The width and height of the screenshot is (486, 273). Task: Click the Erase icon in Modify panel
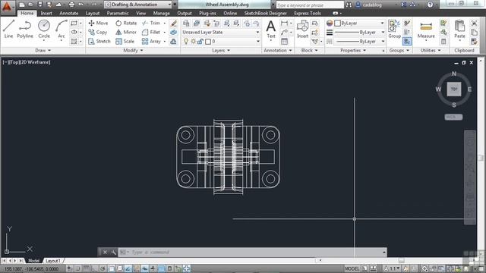(x=174, y=24)
